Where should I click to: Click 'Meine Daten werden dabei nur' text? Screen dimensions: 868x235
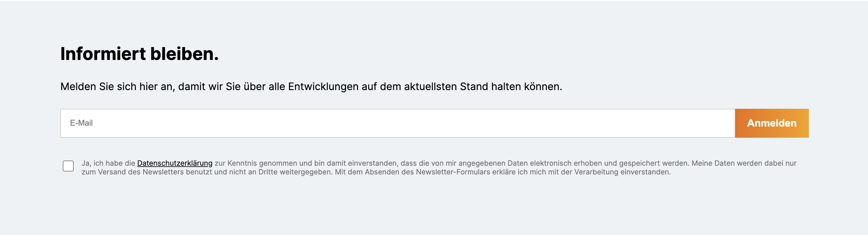[x=744, y=163]
